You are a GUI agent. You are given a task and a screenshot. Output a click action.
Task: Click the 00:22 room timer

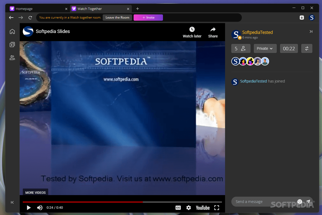pyautogui.click(x=289, y=48)
